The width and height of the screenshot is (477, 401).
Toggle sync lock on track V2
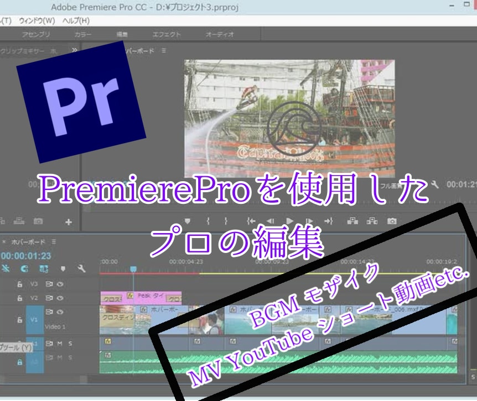click(x=49, y=298)
